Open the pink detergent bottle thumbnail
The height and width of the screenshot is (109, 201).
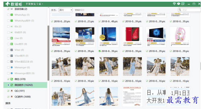(180, 37)
